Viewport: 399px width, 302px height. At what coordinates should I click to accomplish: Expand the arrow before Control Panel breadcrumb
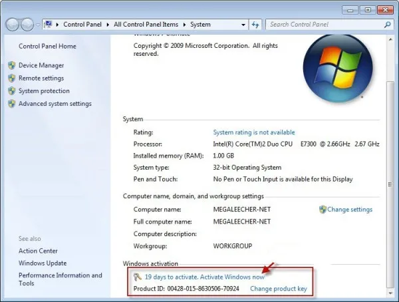(57, 25)
